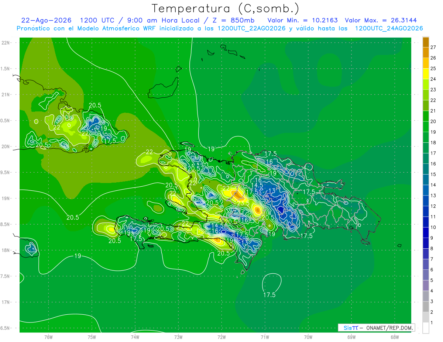The height and width of the screenshot is (342, 443).
Task: Click the 'Z = 850mb' level label
Action: pos(232,20)
